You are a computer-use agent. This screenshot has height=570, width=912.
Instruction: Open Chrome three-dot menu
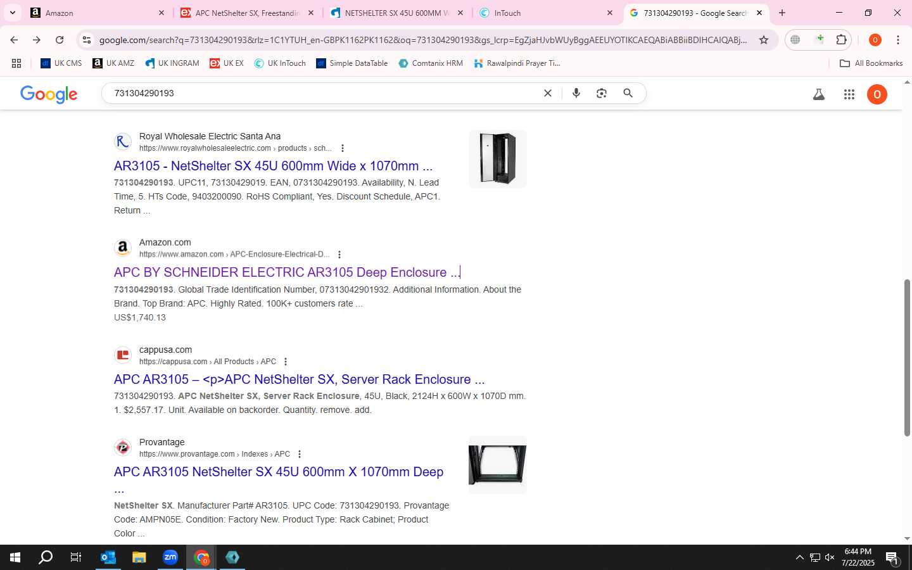pyautogui.click(x=898, y=40)
